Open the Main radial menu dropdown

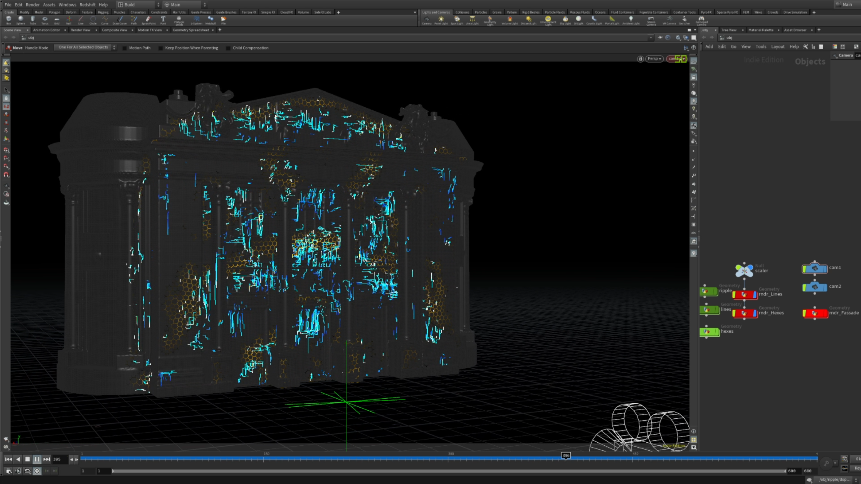[x=185, y=5]
